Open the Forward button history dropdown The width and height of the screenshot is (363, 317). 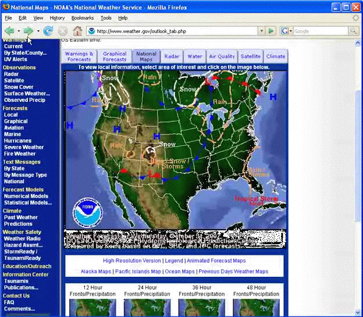point(38,31)
